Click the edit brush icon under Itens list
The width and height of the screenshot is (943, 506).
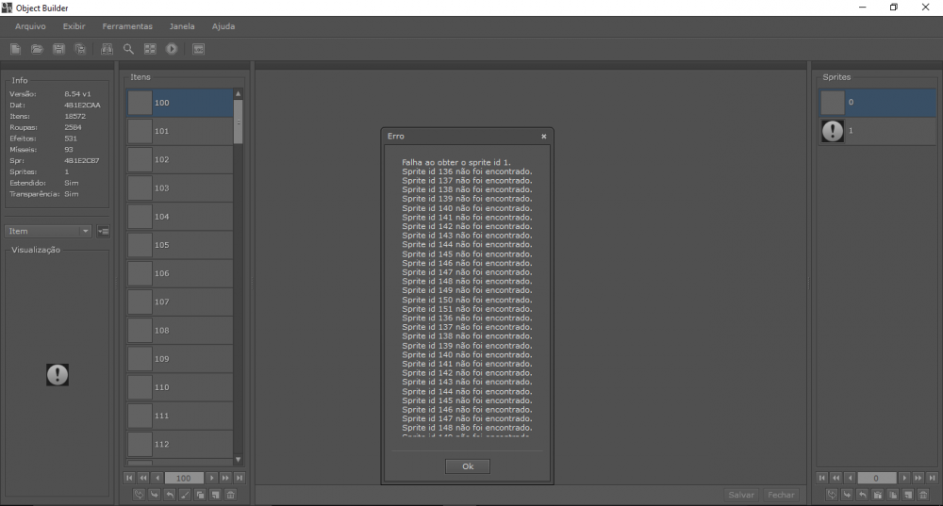pyautogui.click(x=185, y=495)
